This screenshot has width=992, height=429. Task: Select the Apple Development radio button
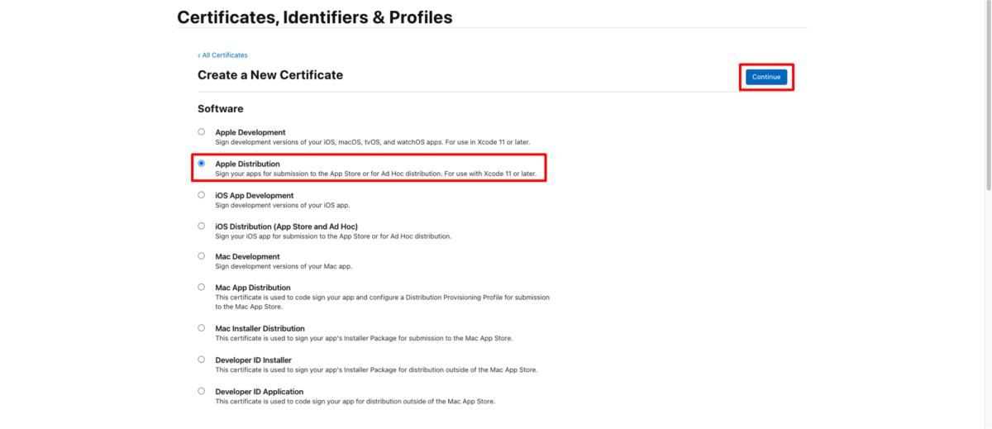coord(202,131)
